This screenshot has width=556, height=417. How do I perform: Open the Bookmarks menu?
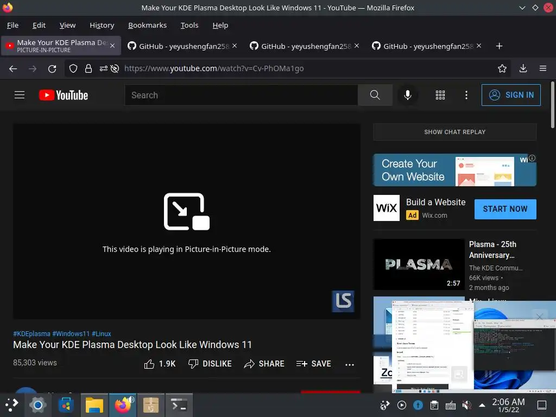pos(147,25)
